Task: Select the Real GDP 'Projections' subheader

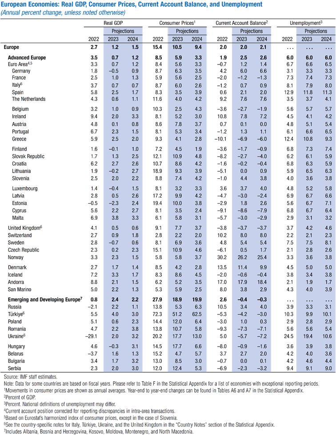Action: (x=123, y=31)
